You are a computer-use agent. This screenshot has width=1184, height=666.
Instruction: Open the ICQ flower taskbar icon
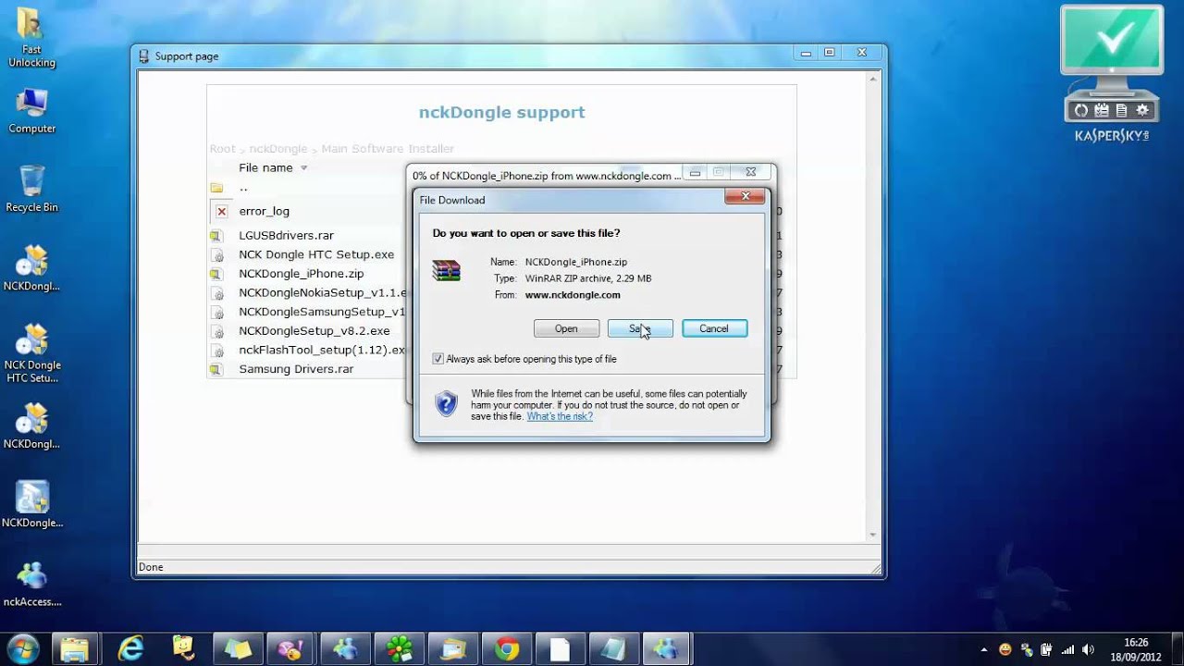click(x=400, y=648)
